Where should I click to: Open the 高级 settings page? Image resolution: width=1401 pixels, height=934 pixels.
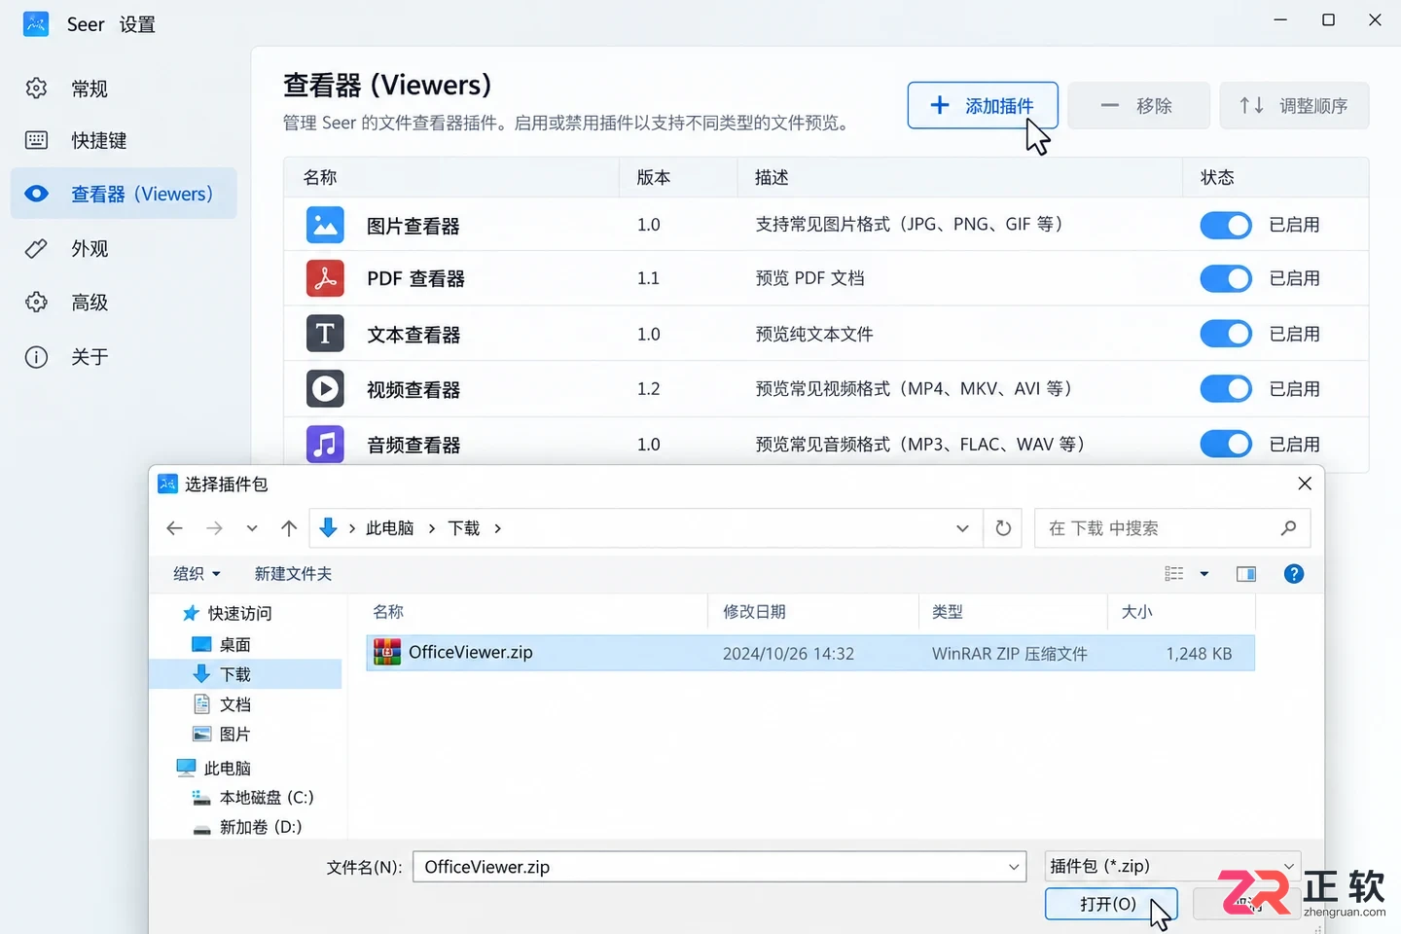[x=124, y=303]
